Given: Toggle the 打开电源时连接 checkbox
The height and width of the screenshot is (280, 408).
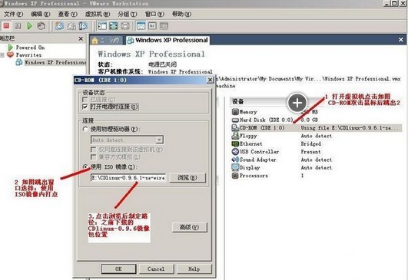Looking at the screenshot, I should [85, 107].
